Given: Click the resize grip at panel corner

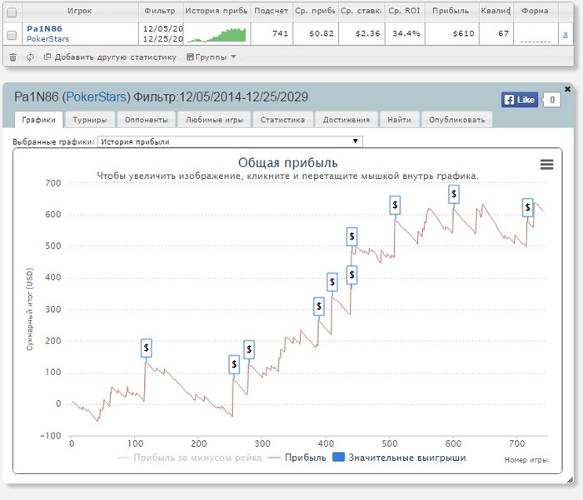Looking at the screenshot, I should pyautogui.click(x=570, y=480).
